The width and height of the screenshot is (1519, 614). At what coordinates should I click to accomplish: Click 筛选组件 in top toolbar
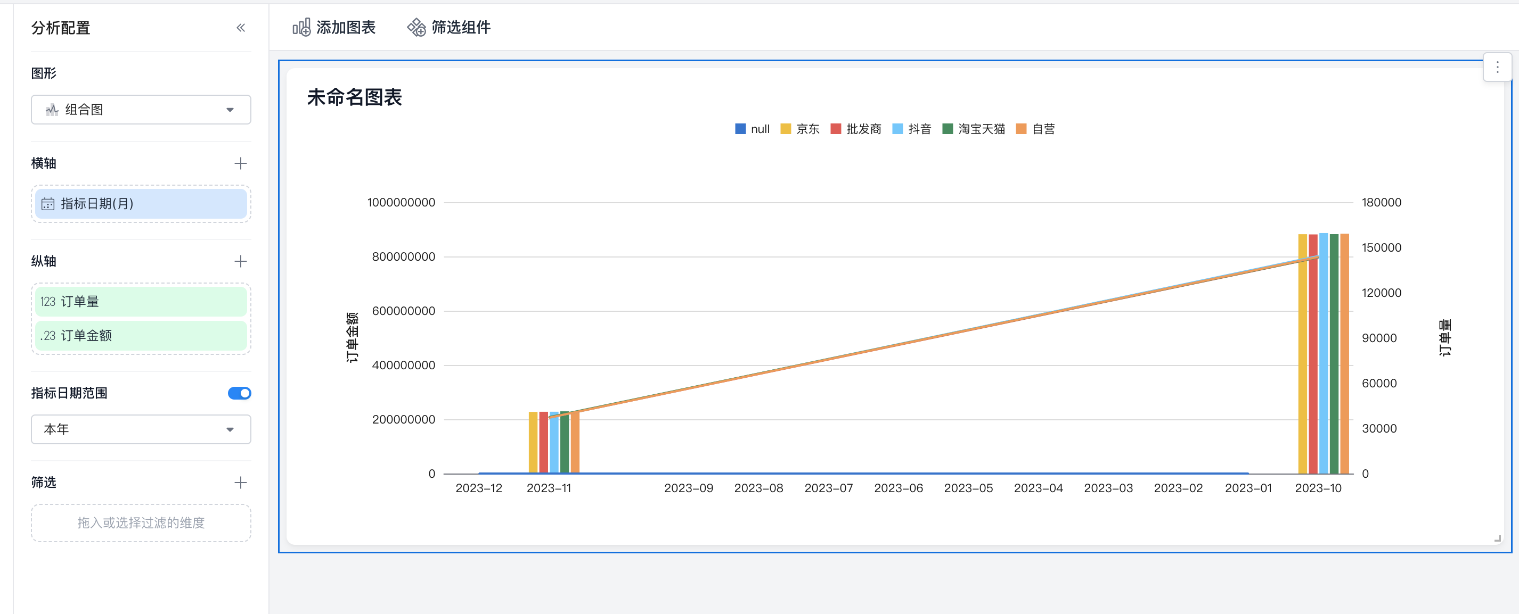point(461,27)
